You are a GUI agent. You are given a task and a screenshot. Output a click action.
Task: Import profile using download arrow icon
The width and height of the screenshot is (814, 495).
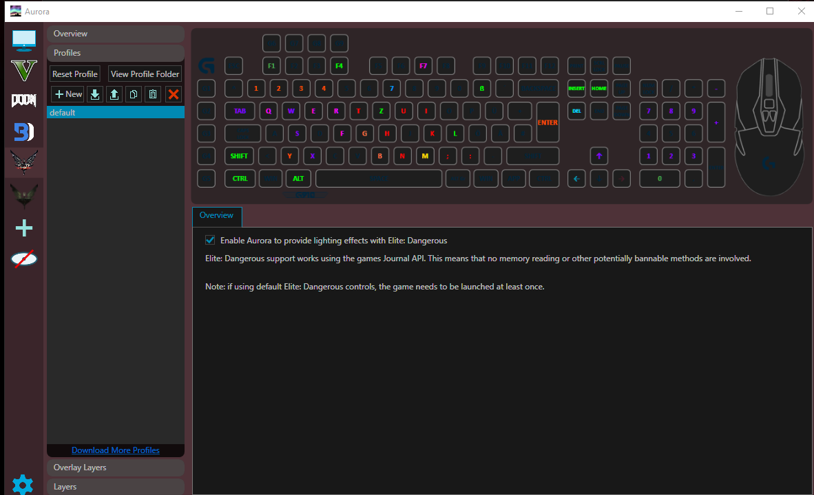coord(95,94)
